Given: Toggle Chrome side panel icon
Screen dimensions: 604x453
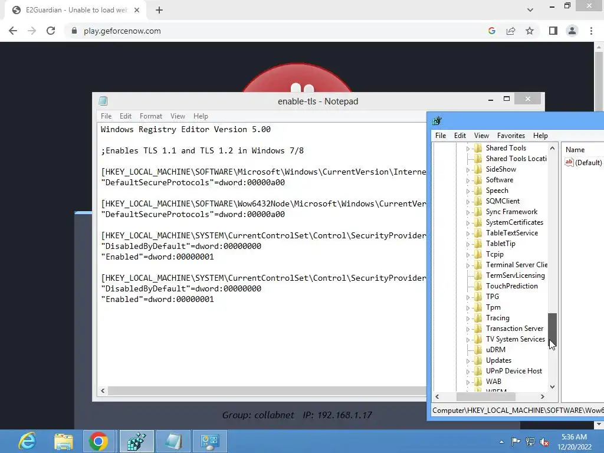Looking at the screenshot, I should click(553, 31).
